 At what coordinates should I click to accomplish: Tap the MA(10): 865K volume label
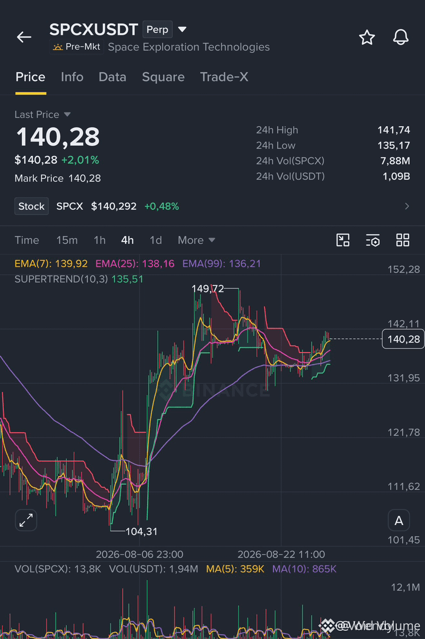[x=304, y=569]
